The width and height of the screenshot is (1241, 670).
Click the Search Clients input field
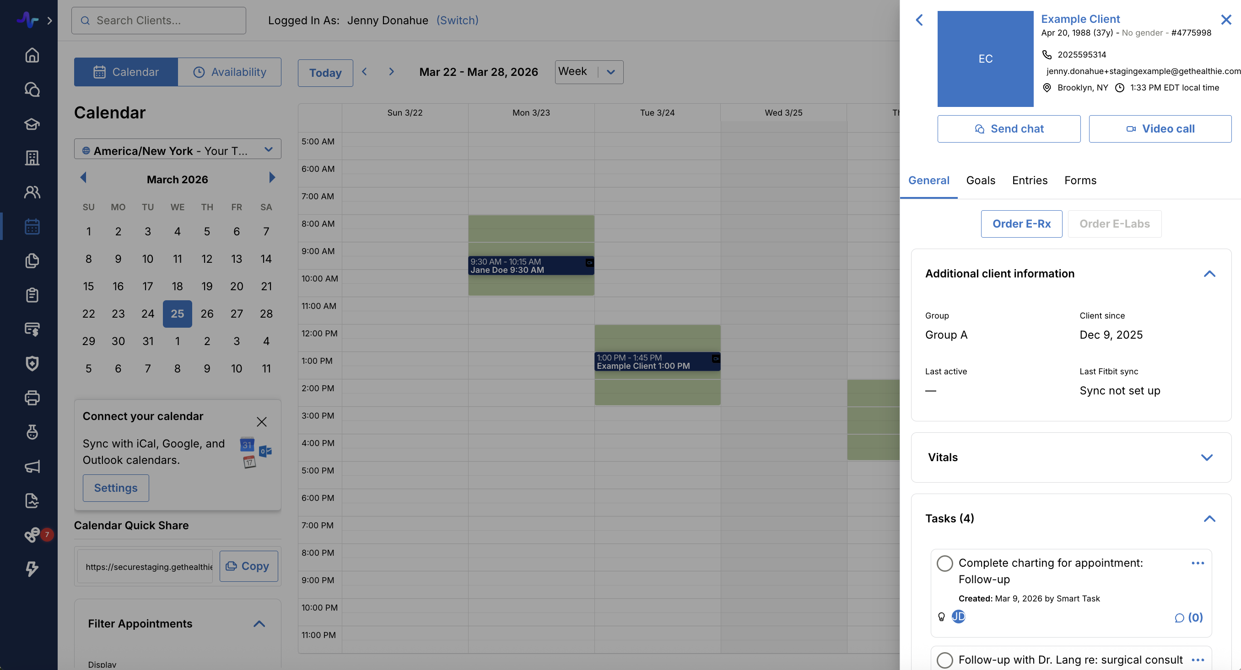(159, 20)
